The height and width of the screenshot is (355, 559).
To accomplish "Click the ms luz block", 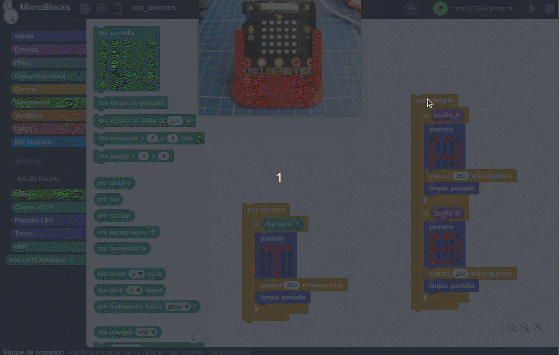I will (x=108, y=199).
